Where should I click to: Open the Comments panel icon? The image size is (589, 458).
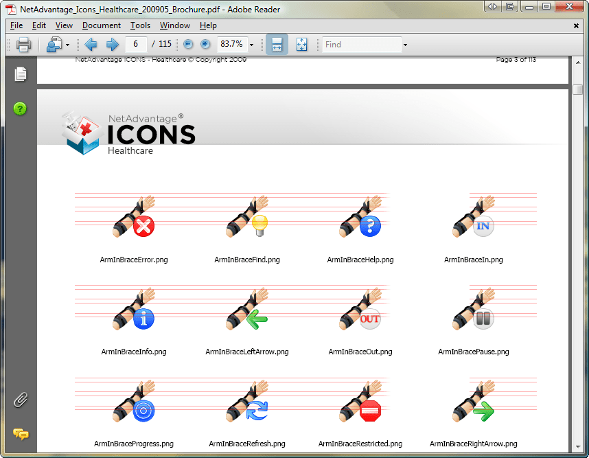(x=21, y=435)
